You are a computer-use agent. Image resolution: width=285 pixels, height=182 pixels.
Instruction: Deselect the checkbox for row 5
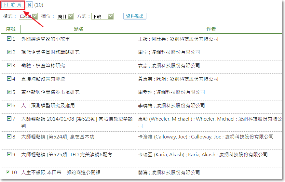tap(9, 92)
